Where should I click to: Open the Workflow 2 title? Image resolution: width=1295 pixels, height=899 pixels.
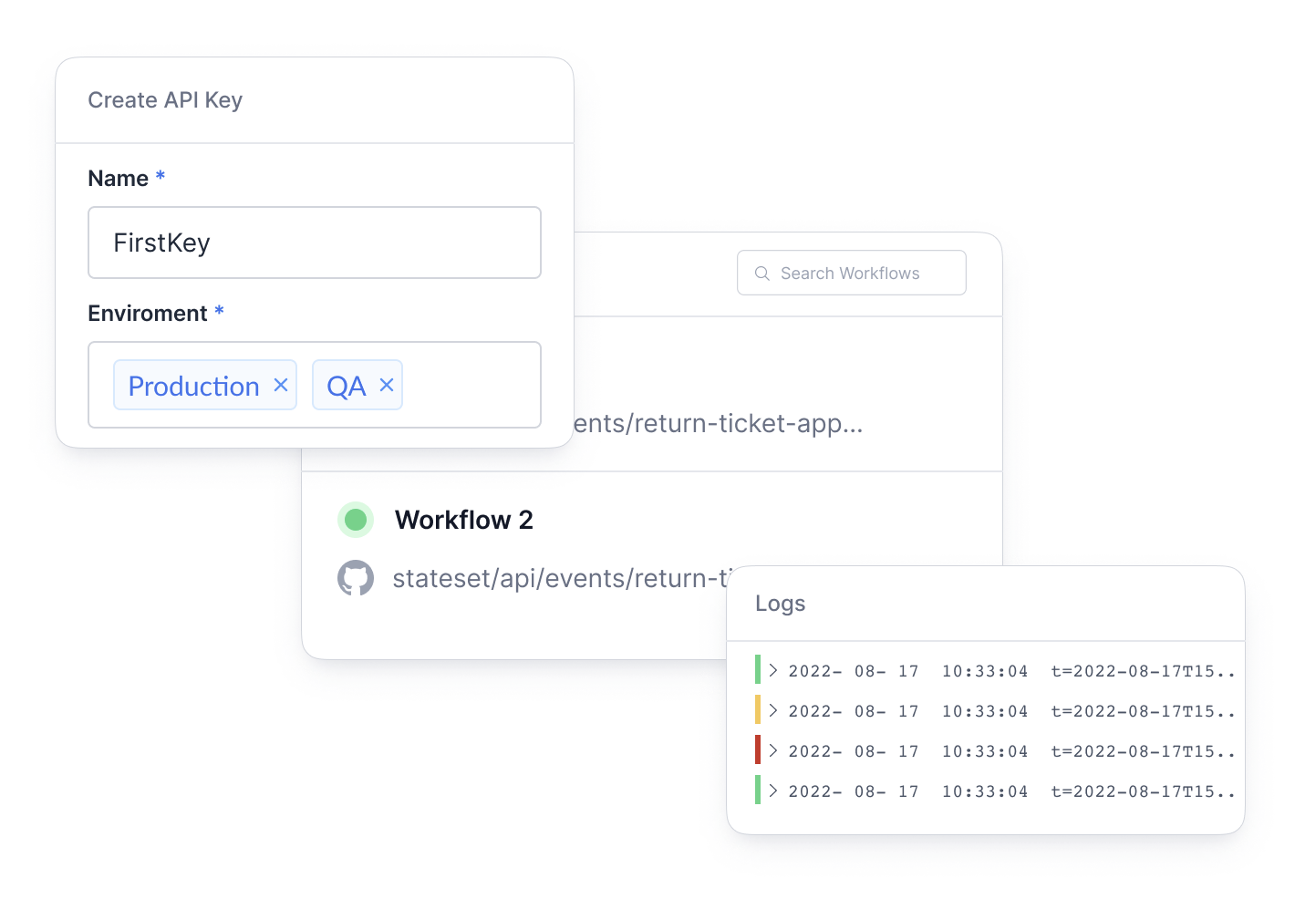coord(464,520)
